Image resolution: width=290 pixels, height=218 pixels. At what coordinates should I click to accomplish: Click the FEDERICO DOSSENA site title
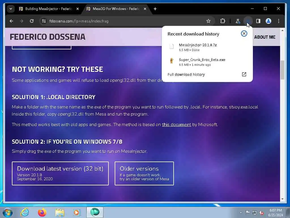(x=48, y=37)
